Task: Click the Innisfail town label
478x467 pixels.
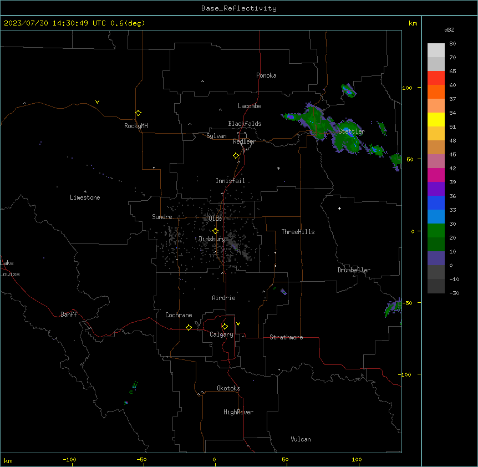Action: [x=230, y=181]
